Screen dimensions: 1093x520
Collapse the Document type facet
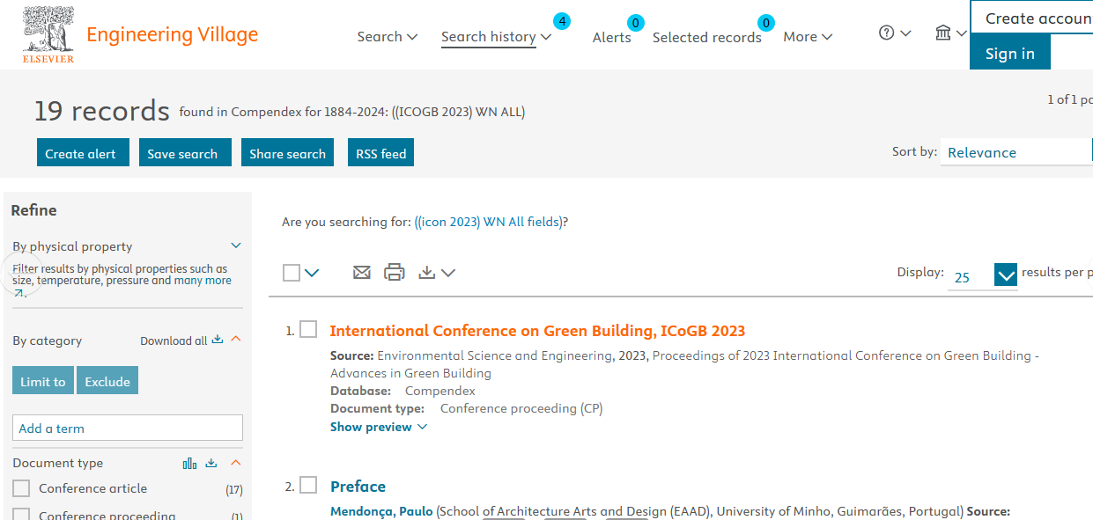point(236,463)
